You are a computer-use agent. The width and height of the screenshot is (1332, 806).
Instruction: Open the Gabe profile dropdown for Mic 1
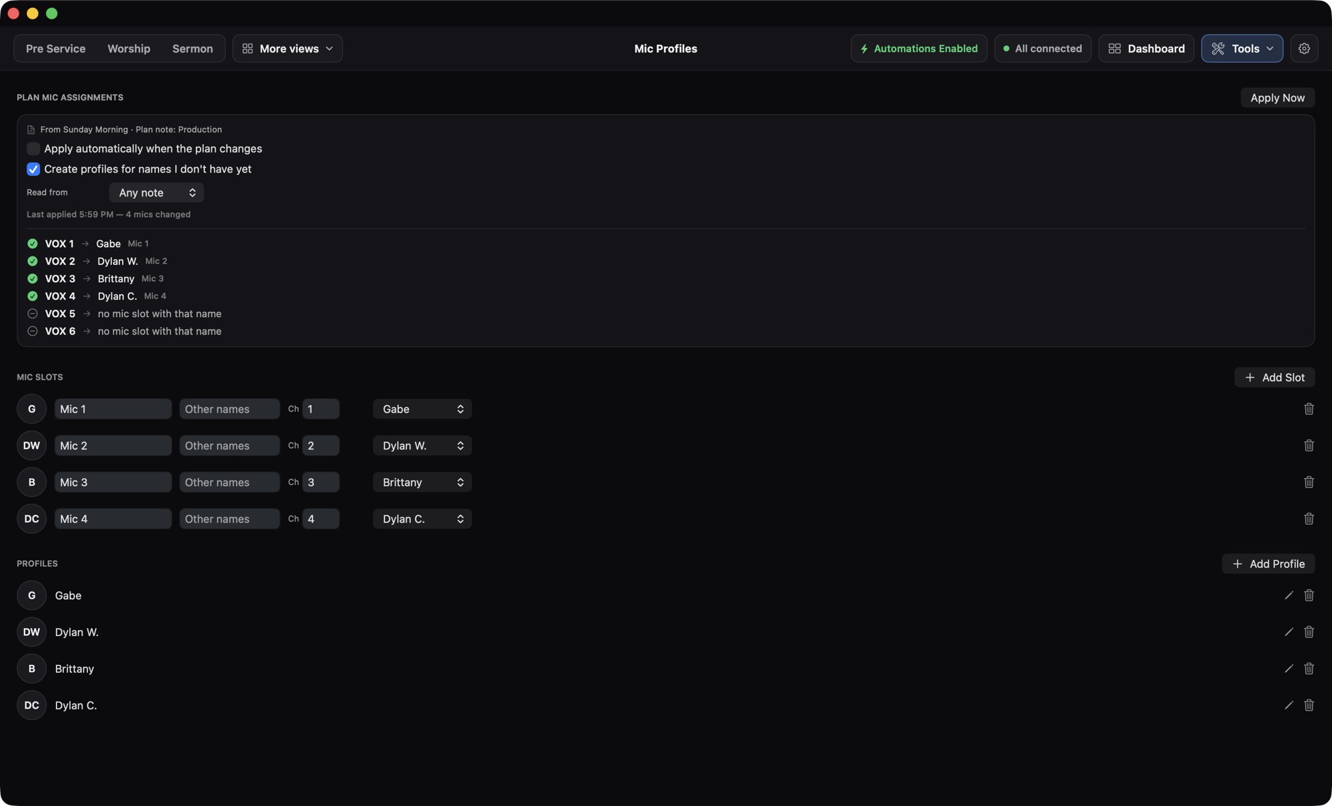(x=422, y=409)
